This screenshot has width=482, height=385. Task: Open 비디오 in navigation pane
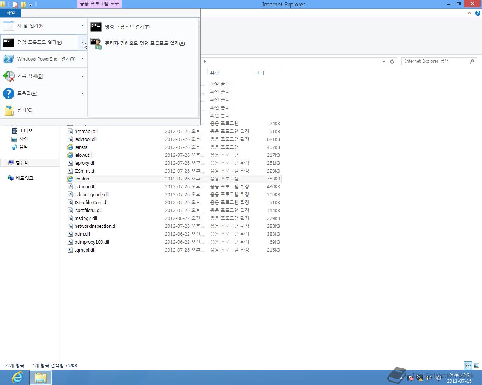tap(26, 131)
